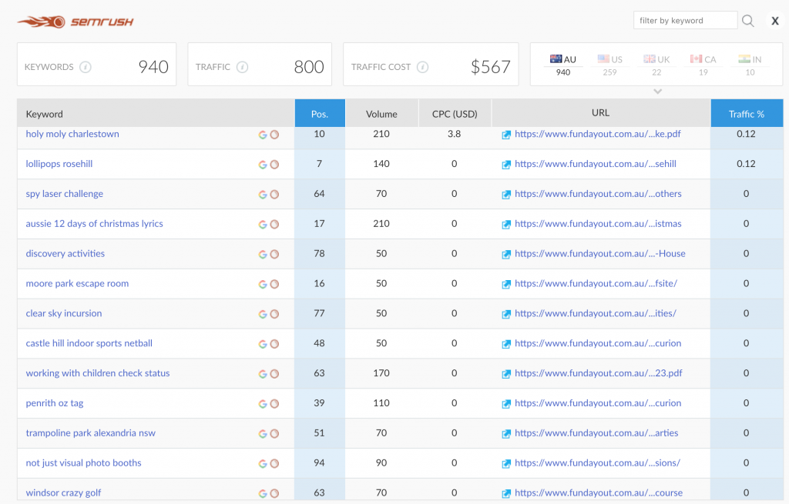Switch to the US country tab

[610, 65]
